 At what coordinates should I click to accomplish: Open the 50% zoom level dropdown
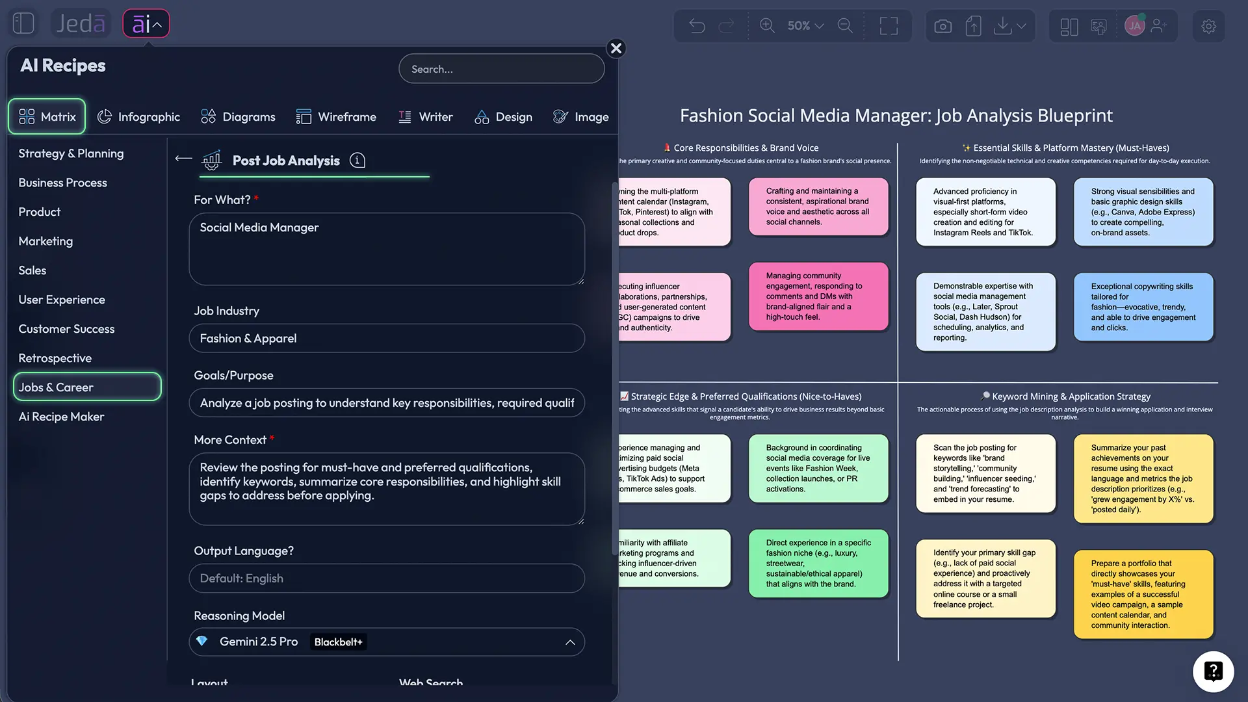(x=805, y=26)
